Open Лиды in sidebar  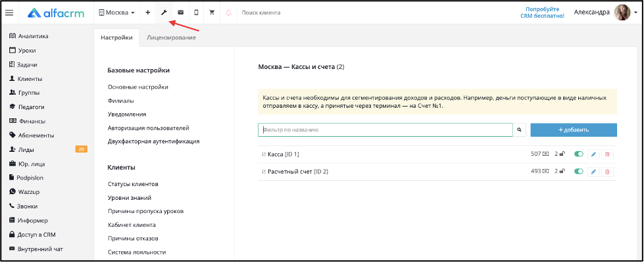point(21,150)
